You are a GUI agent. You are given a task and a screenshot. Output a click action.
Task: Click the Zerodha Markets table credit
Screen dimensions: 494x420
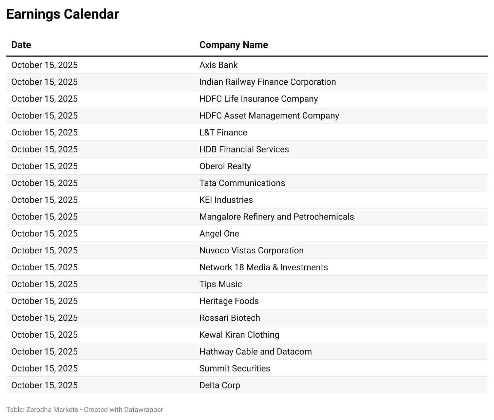tap(42, 409)
